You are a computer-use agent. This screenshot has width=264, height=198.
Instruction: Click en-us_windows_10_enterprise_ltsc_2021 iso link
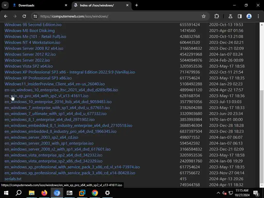tap(61, 90)
